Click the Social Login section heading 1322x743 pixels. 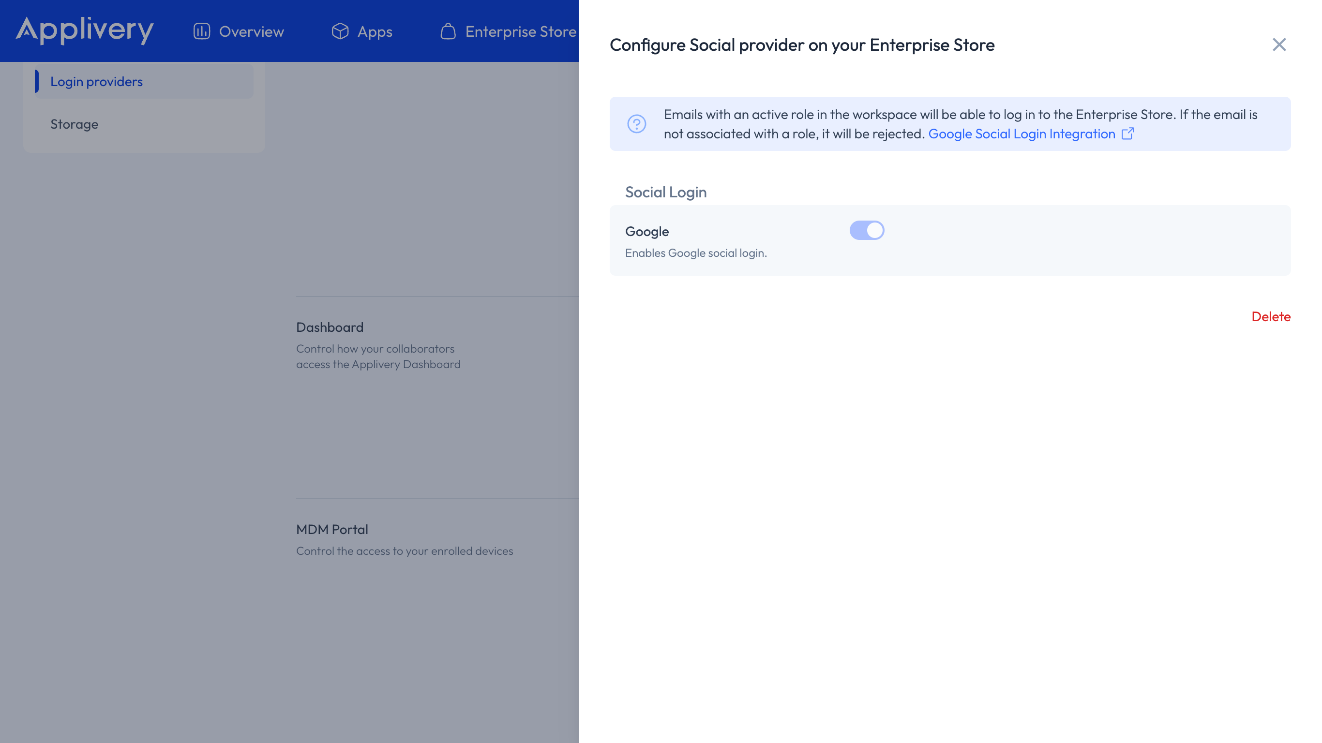pyautogui.click(x=666, y=192)
